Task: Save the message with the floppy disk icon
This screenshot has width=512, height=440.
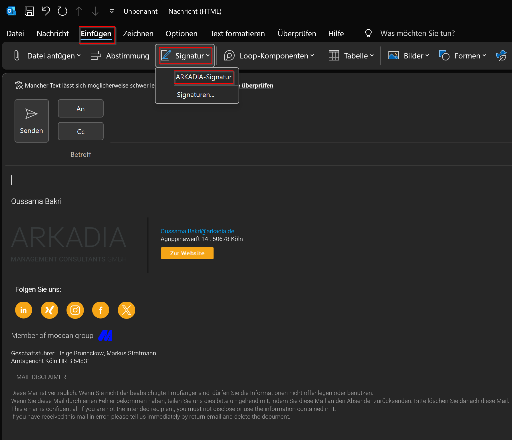Action: point(29,11)
